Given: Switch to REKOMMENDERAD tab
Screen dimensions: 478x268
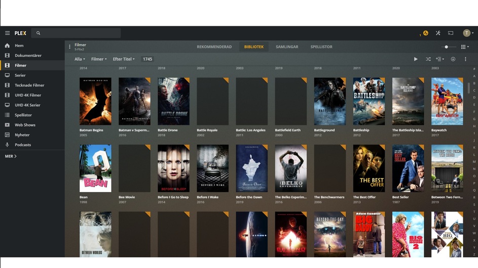Looking at the screenshot, I should pos(214,47).
